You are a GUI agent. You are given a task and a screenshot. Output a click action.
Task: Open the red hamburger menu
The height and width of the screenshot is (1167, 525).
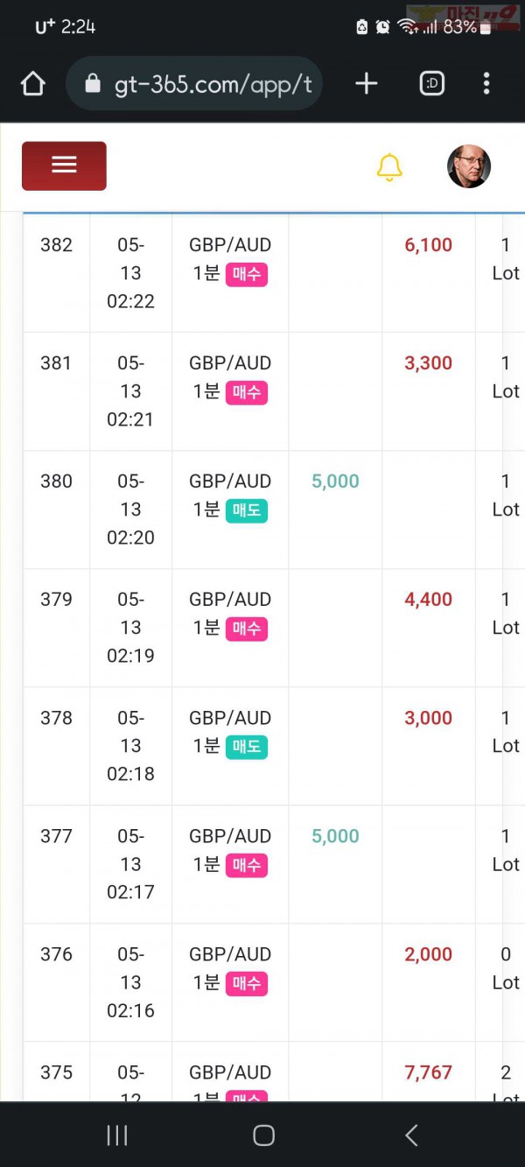click(64, 165)
